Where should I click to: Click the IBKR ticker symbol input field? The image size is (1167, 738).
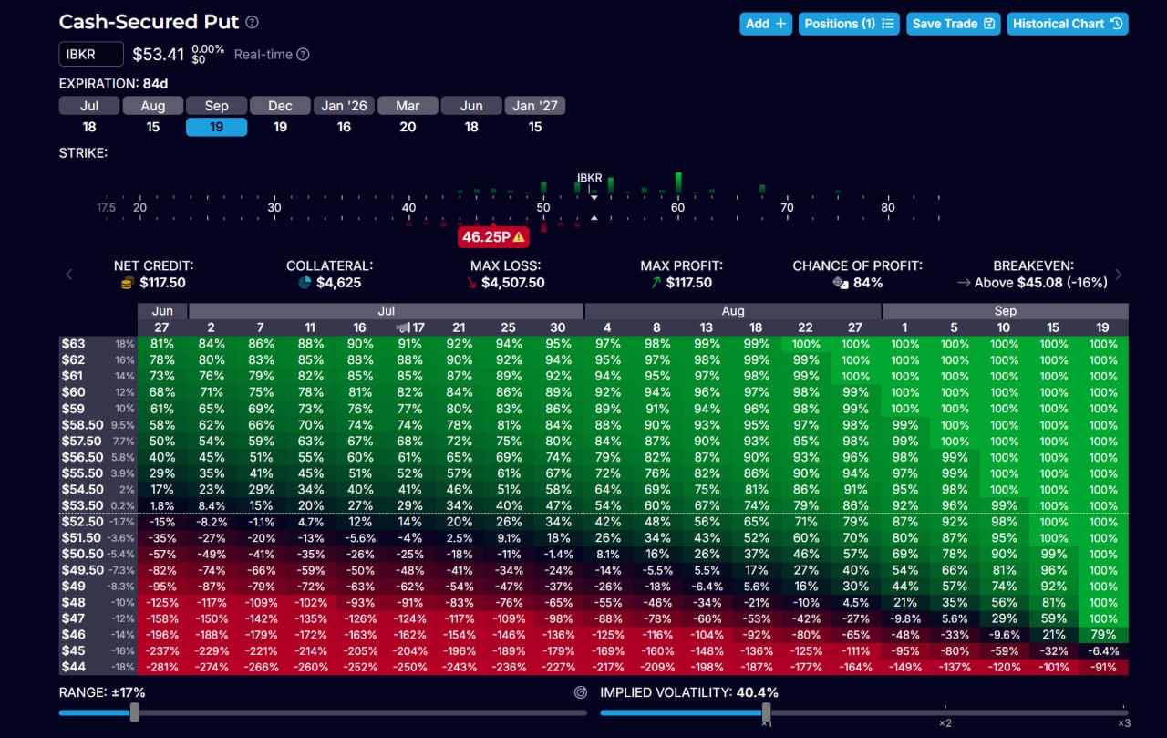click(91, 55)
